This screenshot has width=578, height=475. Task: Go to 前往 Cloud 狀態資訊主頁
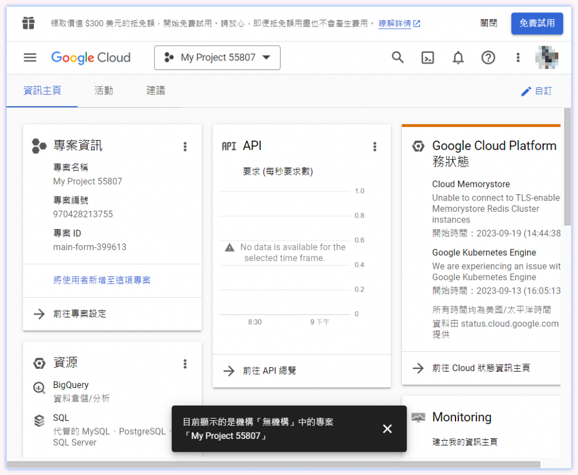(x=481, y=368)
